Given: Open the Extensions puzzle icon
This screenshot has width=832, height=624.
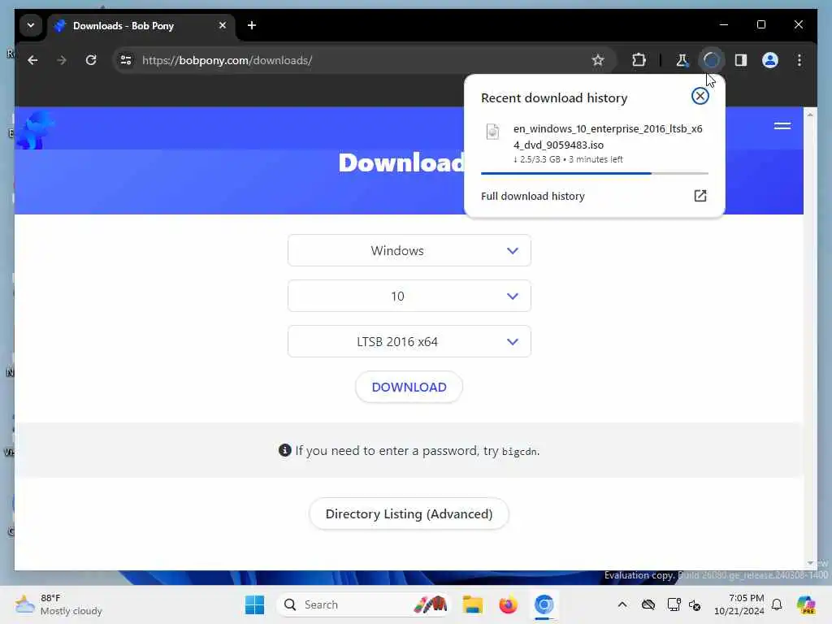Looking at the screenshot, I should pos(639,60).
